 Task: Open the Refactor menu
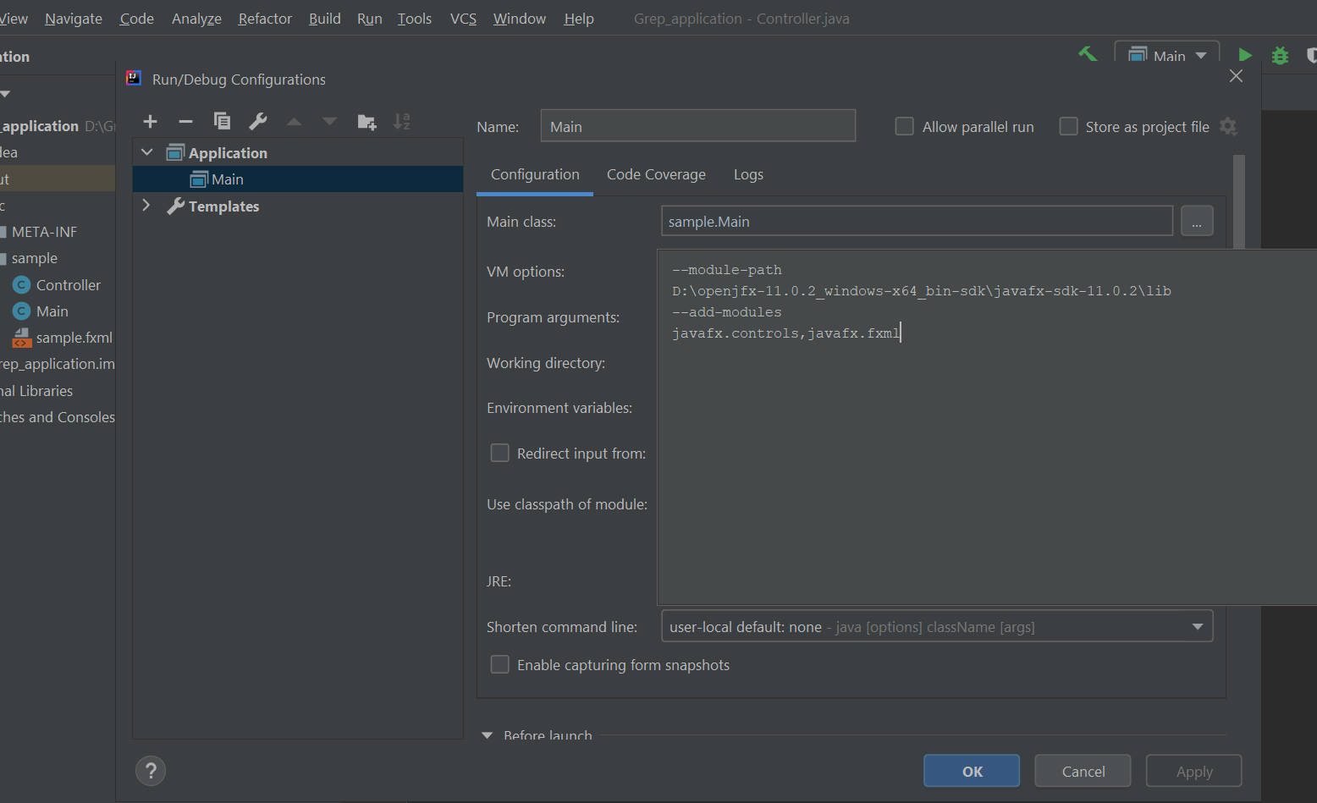[265, 19]
